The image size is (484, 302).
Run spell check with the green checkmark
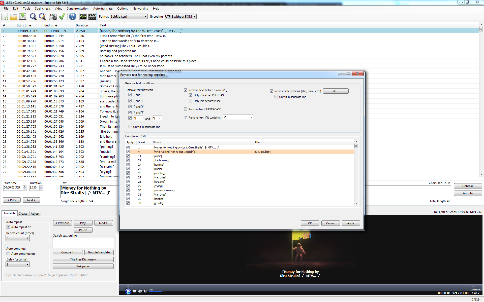(62, 17)
